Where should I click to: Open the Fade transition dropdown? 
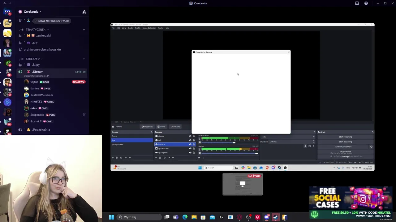288,137
